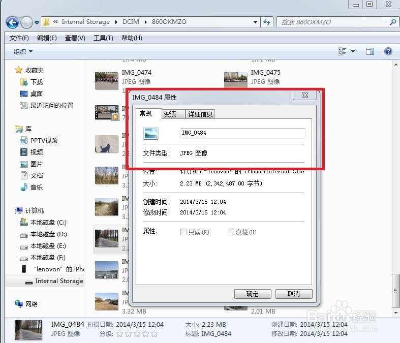Select the video file thumbnail with play badge
Viewport: 400px width, 343px height.
107,112
